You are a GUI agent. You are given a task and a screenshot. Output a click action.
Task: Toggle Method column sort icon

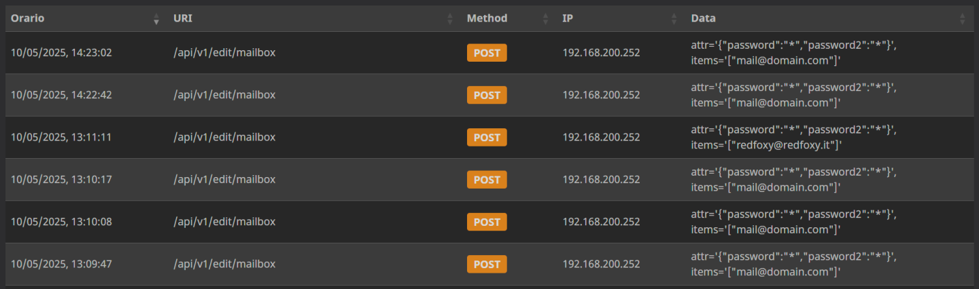[545, 19]
